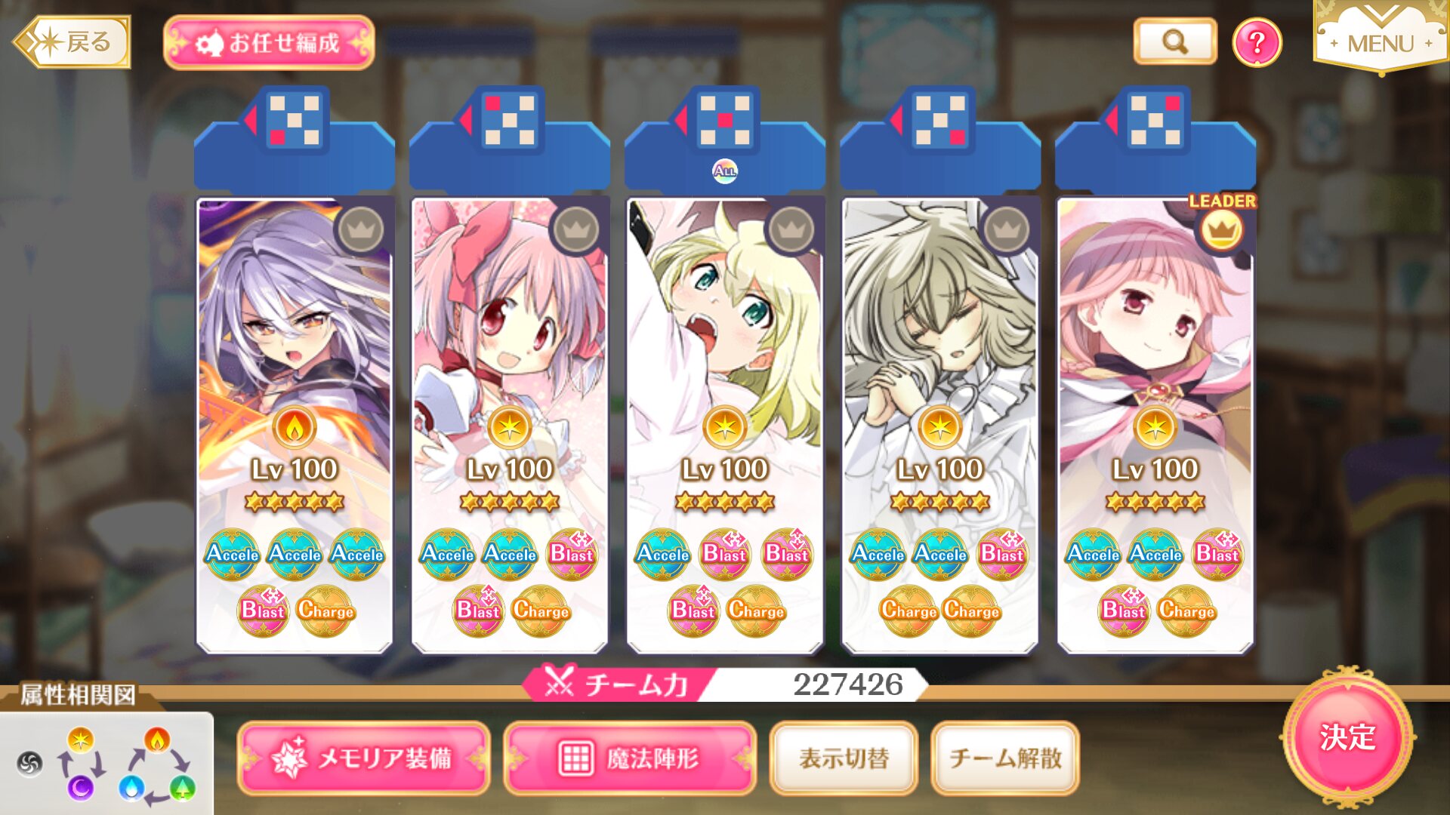Open the 魔法陣形 magic formation menu
The height and width of the screenshot is (815, 1450).
click(630, 758)
